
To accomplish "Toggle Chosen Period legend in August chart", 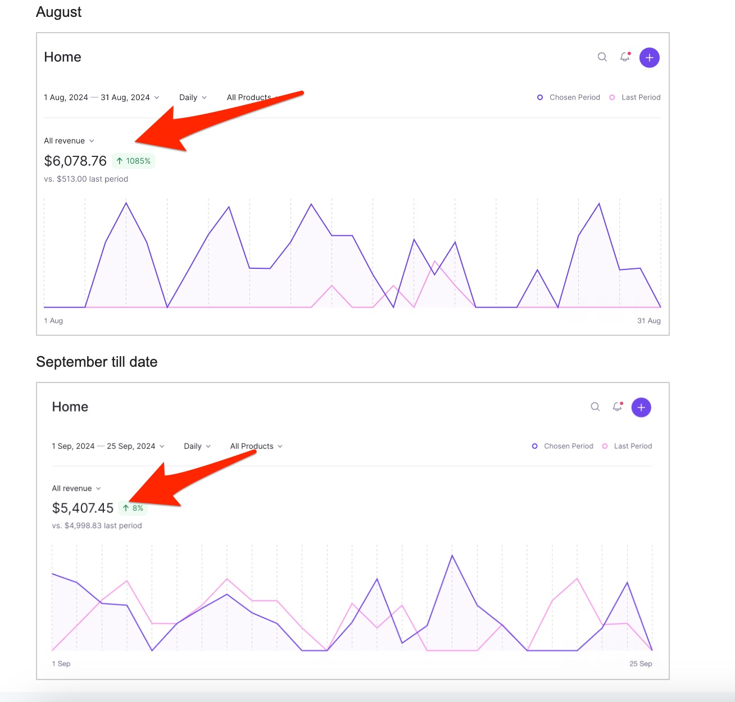I will coord(569,97).
